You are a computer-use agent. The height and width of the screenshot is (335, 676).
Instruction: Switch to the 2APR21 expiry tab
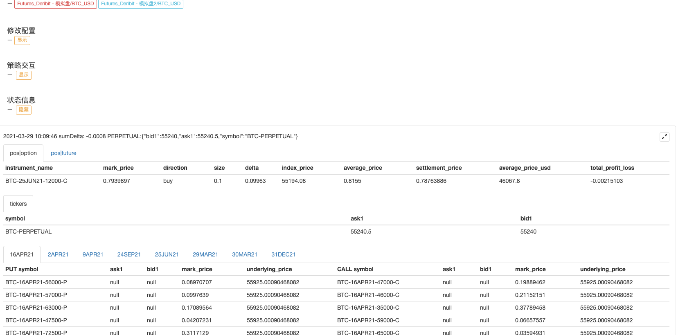pos(58,254)
